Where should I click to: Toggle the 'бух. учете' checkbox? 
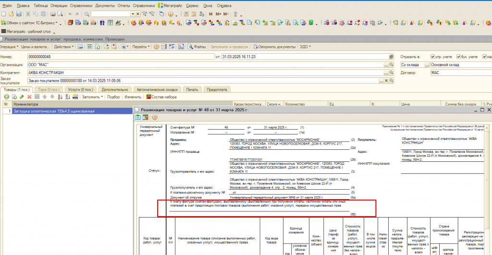(x=458, y=57)
